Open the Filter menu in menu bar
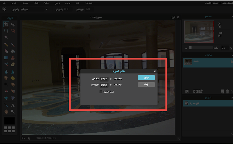This screenshot has width=233, height=144. tap(57, 3)
